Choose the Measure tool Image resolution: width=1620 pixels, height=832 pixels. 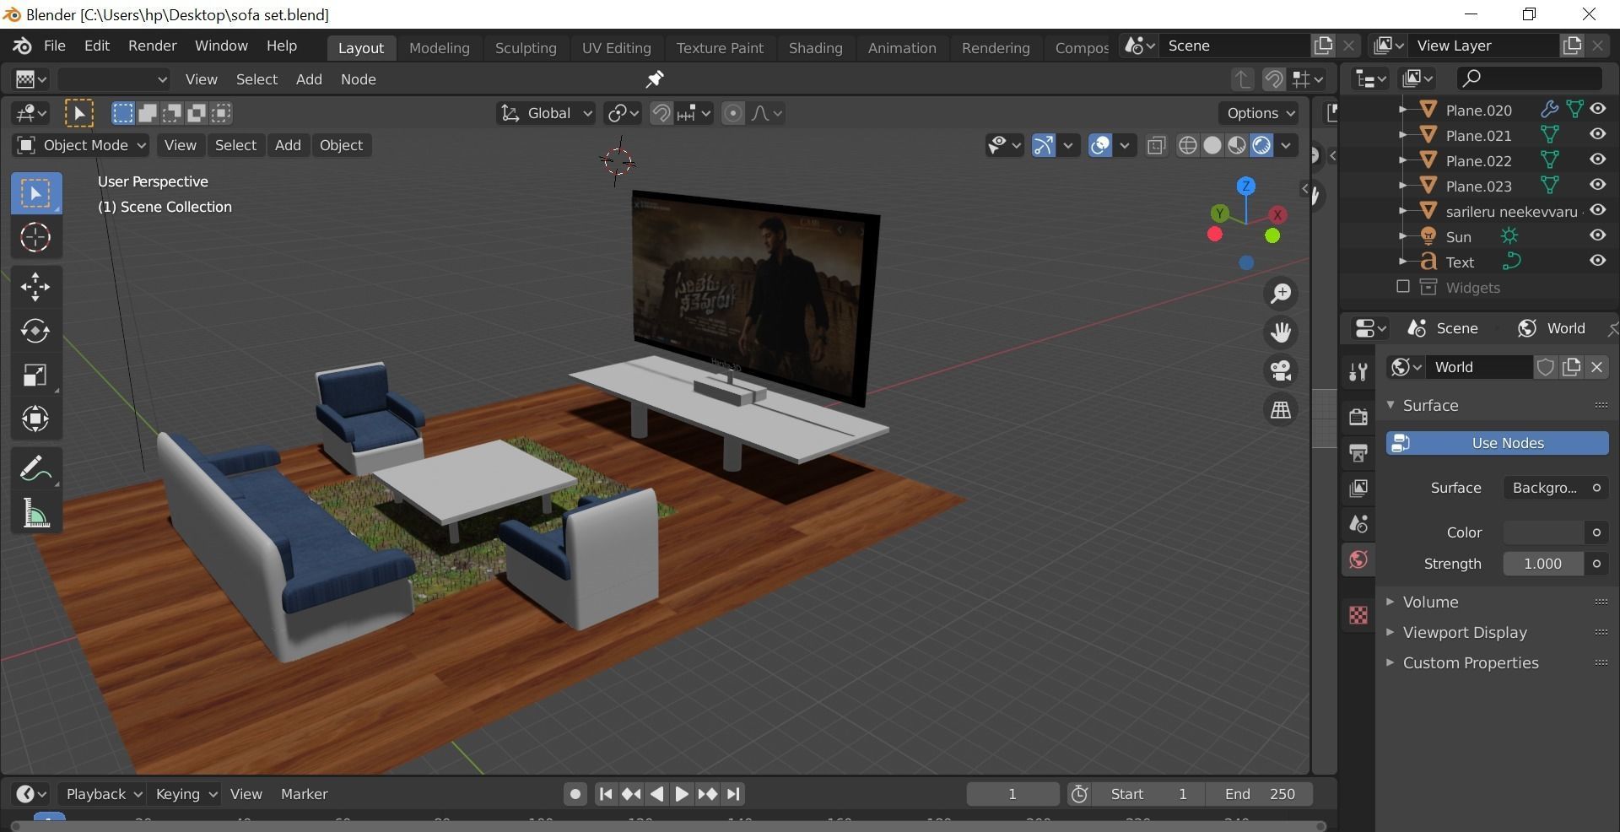coord(35,512)
